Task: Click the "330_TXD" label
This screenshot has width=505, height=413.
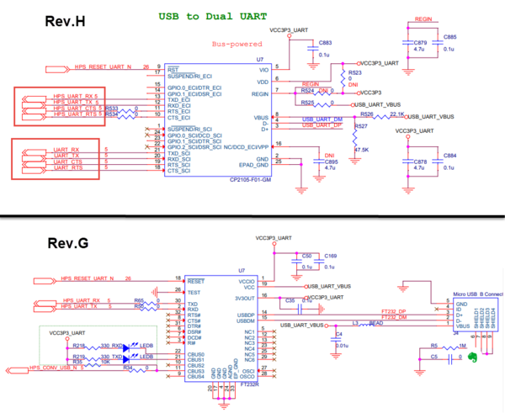Action: click(111, 357)
